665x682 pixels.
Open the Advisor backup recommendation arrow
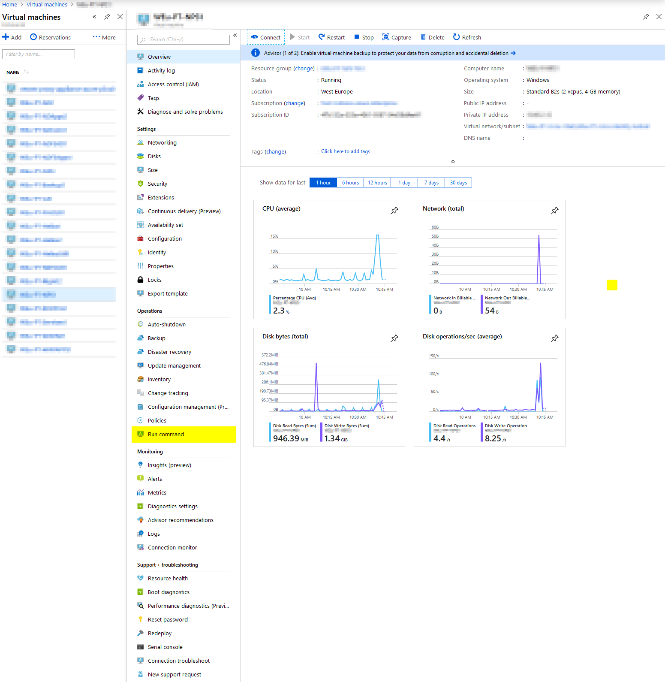click(x=513, y=53)
